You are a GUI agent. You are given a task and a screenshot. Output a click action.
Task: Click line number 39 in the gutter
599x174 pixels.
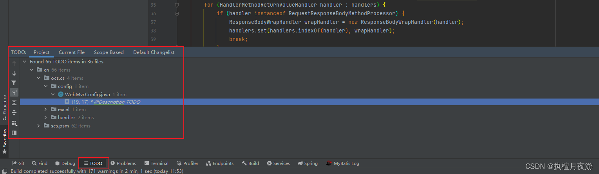[153, 39]
